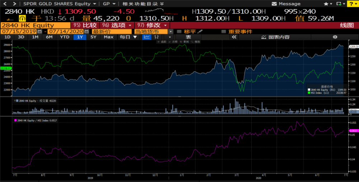Open the 每日 frequency dropdown

[129, 37]
